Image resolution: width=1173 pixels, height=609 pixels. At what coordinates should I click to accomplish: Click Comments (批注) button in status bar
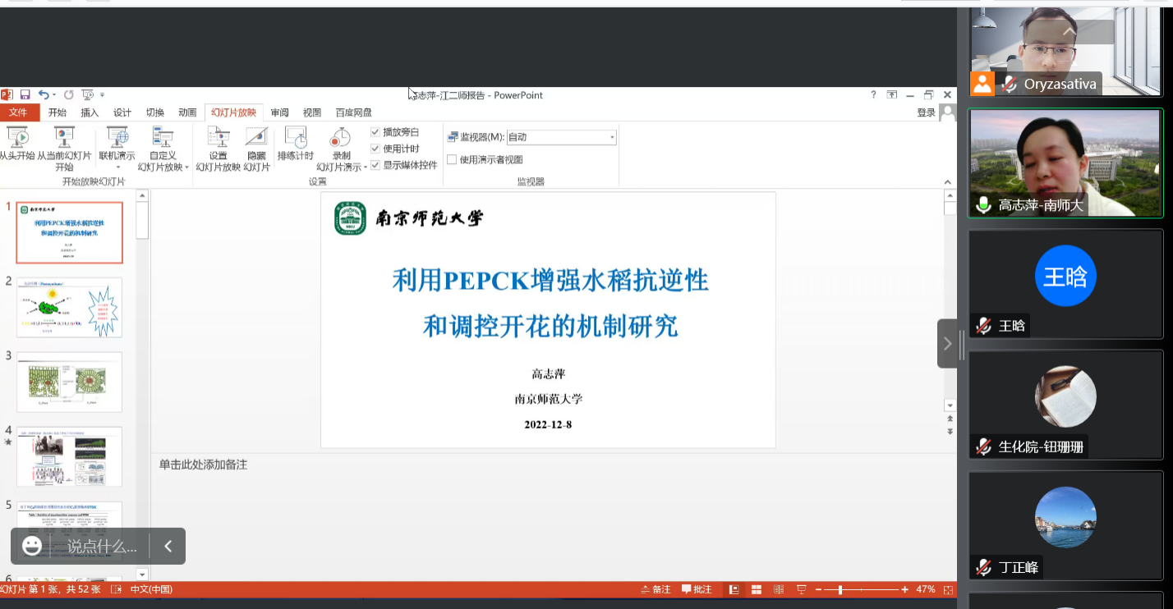[697, 589]
